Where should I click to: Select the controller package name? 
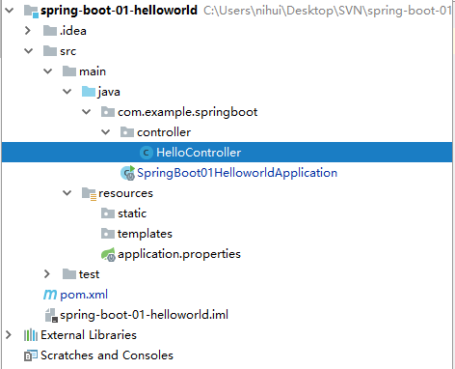[164, 132]
